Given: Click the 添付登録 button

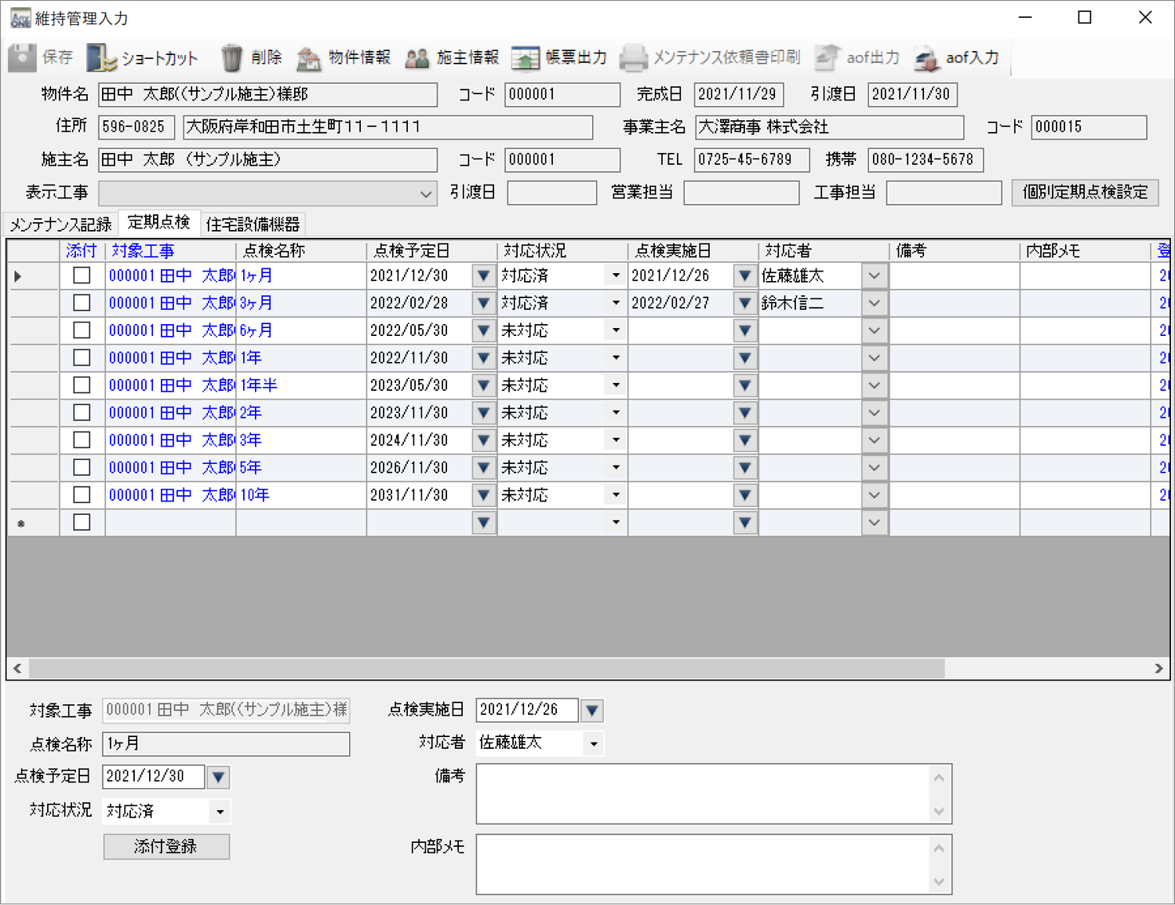Looking at the screenshot, I should click(166, 846).
